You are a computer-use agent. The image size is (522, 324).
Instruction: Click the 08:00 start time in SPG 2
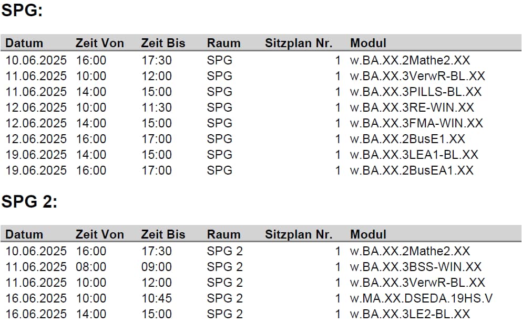91,266
